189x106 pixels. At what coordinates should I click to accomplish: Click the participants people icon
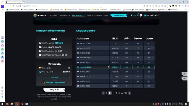40,51
